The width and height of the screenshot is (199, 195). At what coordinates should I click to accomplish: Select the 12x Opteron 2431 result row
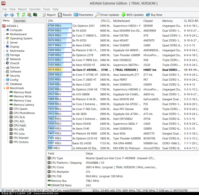point(123,26)
